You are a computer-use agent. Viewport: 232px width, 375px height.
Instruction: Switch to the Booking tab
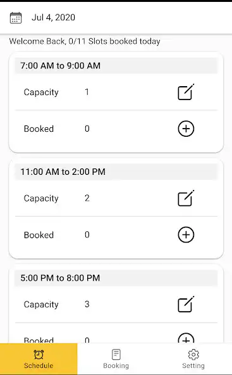click(x=116, y=359)
